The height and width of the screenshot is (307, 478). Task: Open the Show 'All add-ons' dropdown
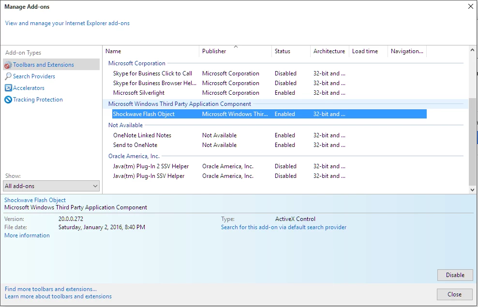click(51, 186)
